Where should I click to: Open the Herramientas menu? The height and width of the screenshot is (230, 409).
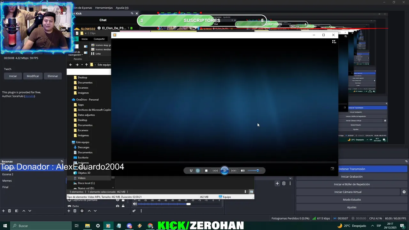pos(104,8)
